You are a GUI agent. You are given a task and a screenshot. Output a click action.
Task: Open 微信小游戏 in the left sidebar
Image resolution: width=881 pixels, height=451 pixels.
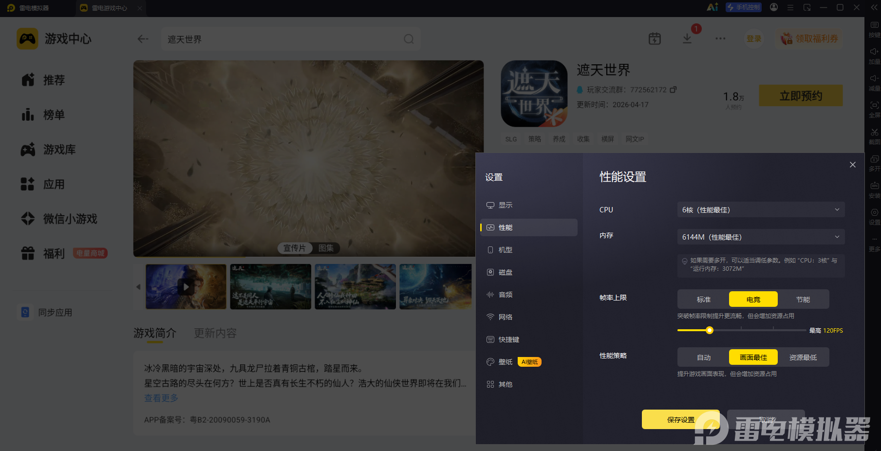pyautogui.click(x=59, y=219)
